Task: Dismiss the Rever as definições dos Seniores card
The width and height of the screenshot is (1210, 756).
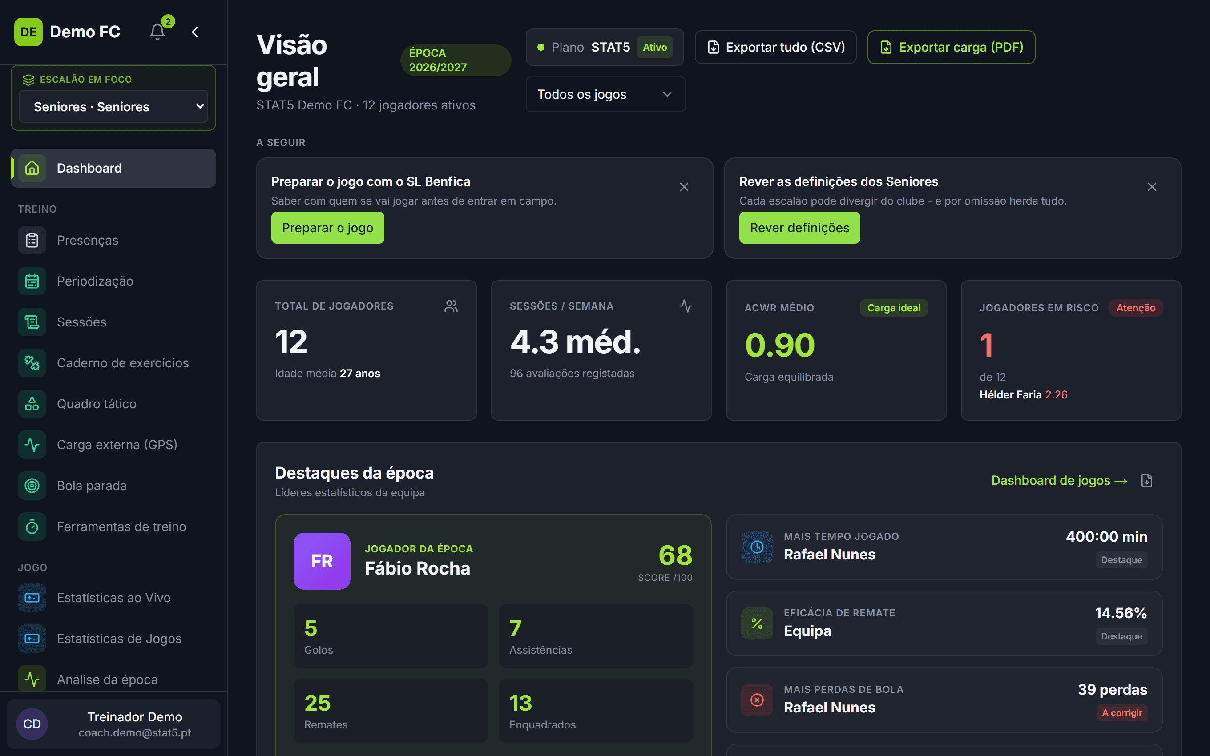Action: coord(1152,187)
